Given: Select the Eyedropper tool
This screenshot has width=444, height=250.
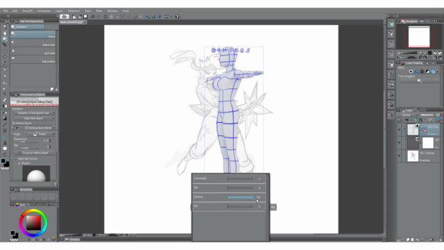Looking at the screenshot, I should click(x=5, y=63).
